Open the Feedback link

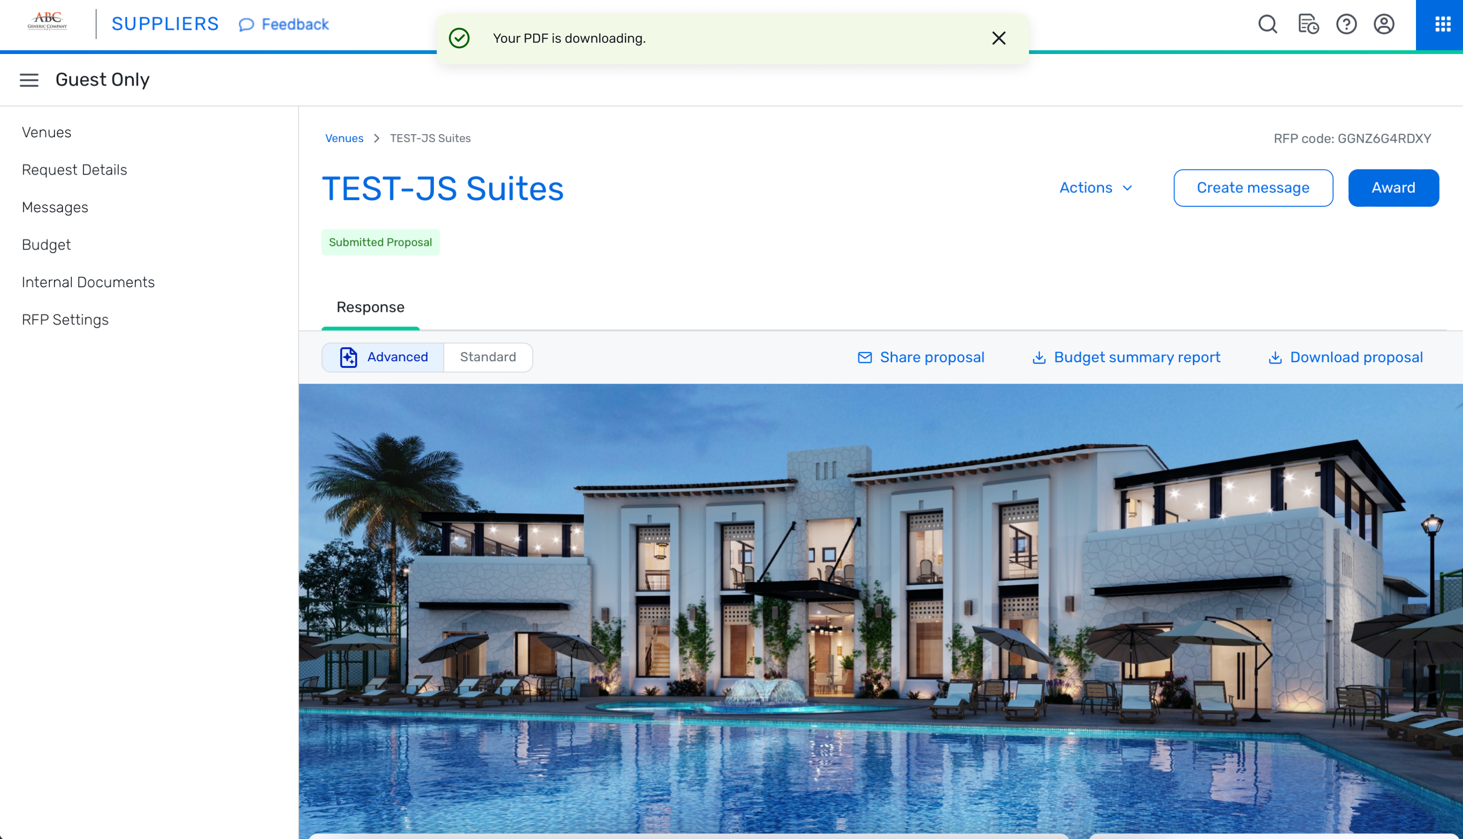[284, 24]
